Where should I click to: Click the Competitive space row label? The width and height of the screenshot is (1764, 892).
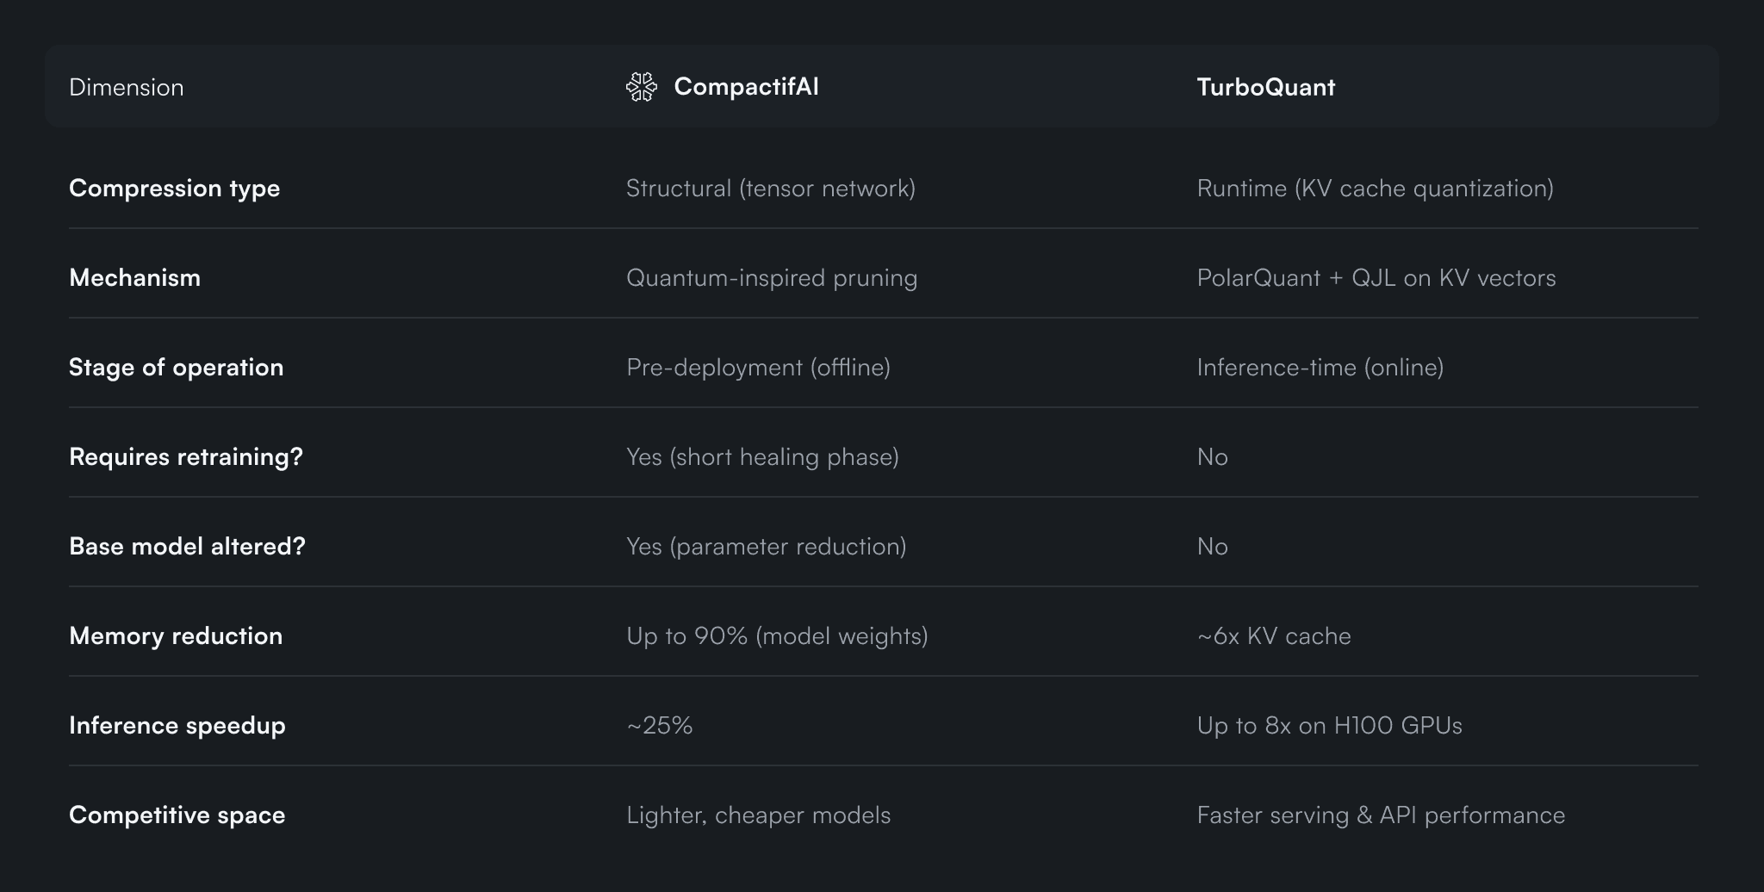pos(177,815)
